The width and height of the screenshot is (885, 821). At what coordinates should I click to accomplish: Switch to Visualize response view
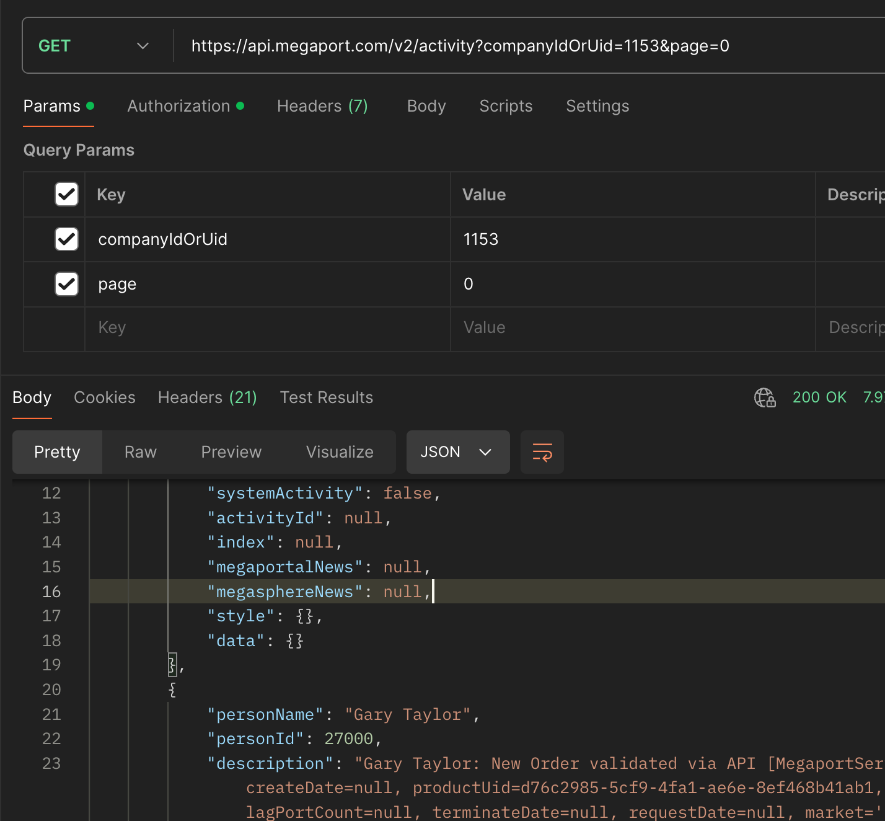point(340,452)
